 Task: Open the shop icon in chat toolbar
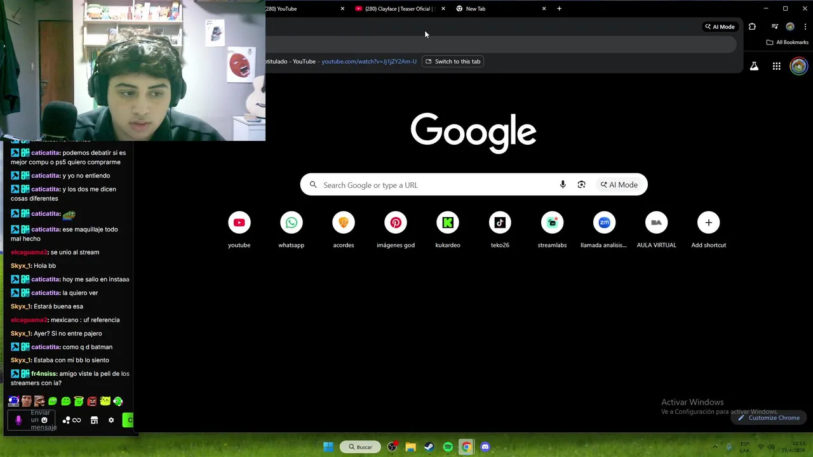pos(94,420)
